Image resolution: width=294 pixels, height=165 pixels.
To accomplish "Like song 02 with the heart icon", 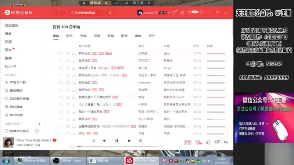I will [68, 61].
